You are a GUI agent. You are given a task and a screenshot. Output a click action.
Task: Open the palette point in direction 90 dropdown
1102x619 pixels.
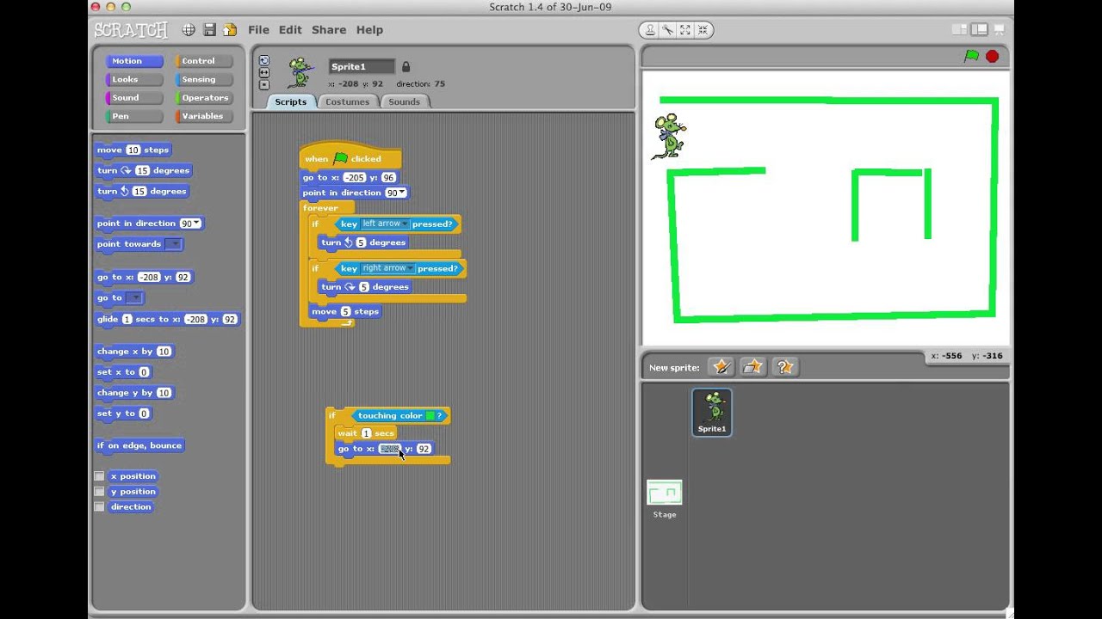[x=196, y=224]
